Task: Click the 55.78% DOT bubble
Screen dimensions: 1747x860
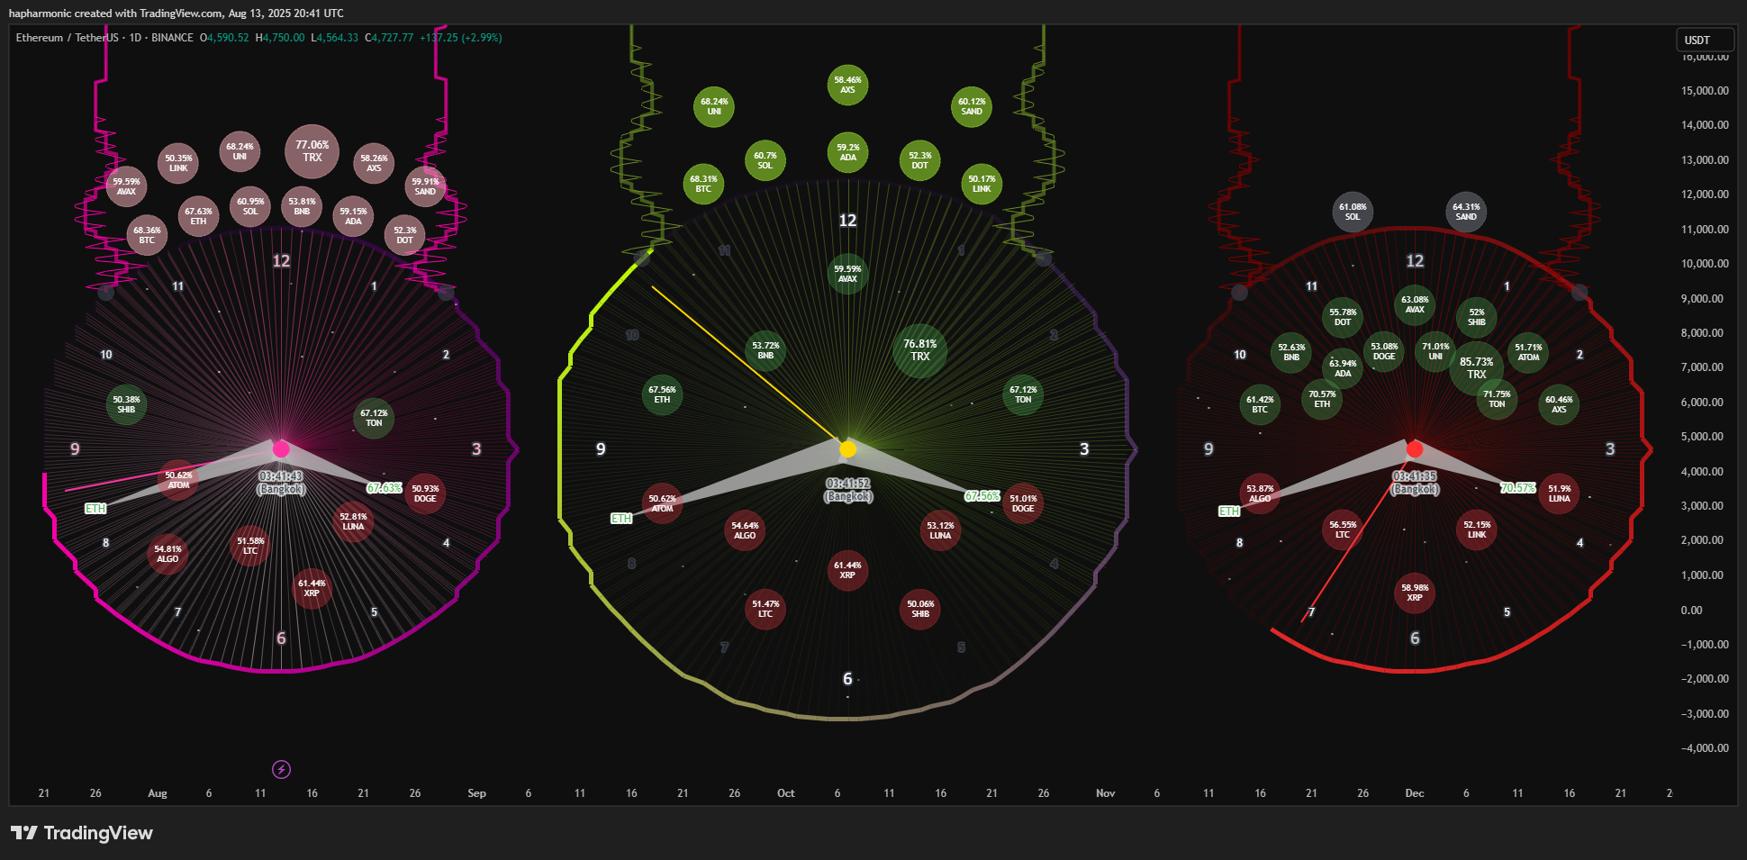Action: coord(1343,317)
